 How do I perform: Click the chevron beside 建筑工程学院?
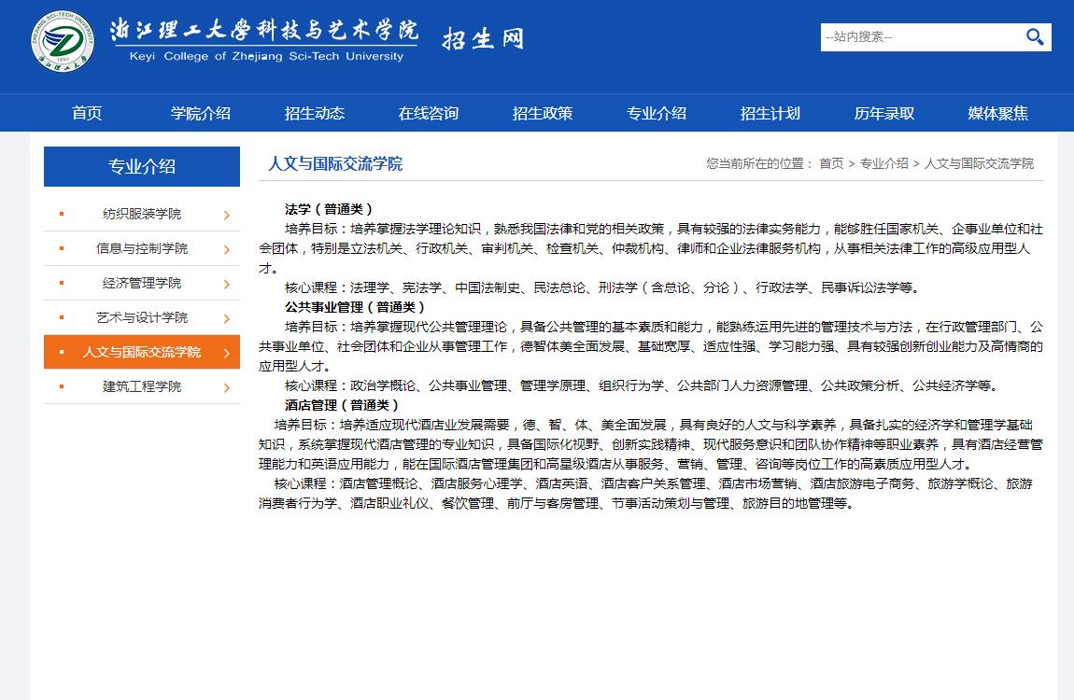coord(227,388)
